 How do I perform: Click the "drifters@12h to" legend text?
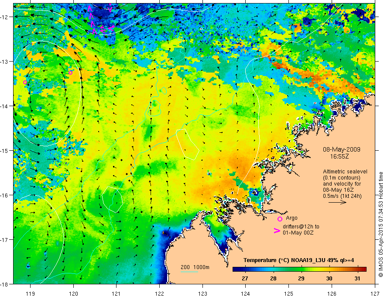click(301, 227)
